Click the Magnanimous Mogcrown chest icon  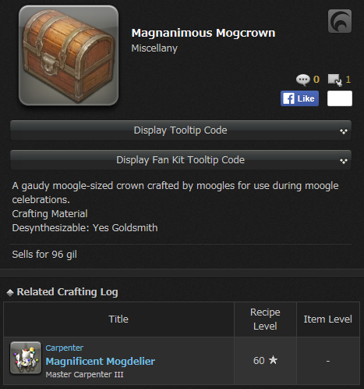(69, 55)
